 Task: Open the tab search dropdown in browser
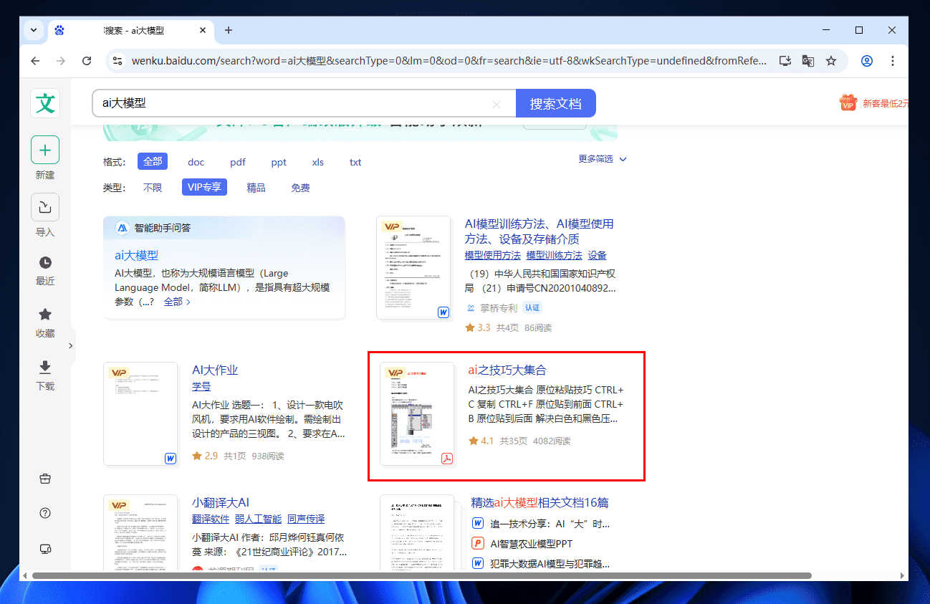(x=34, y=30)
